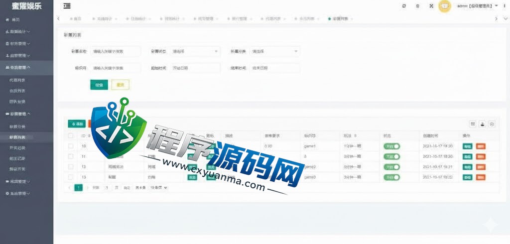
Task: Go to next page arrow in pagination
Action: point(88,188)
